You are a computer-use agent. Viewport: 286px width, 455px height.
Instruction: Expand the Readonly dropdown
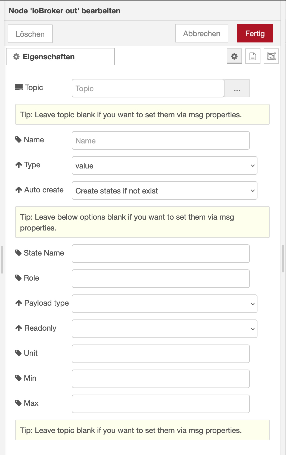[164, 329]
